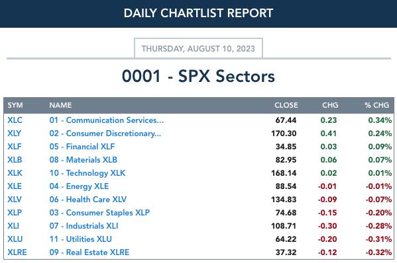Open 01 - Communication Services chart

tap(106, 120)
